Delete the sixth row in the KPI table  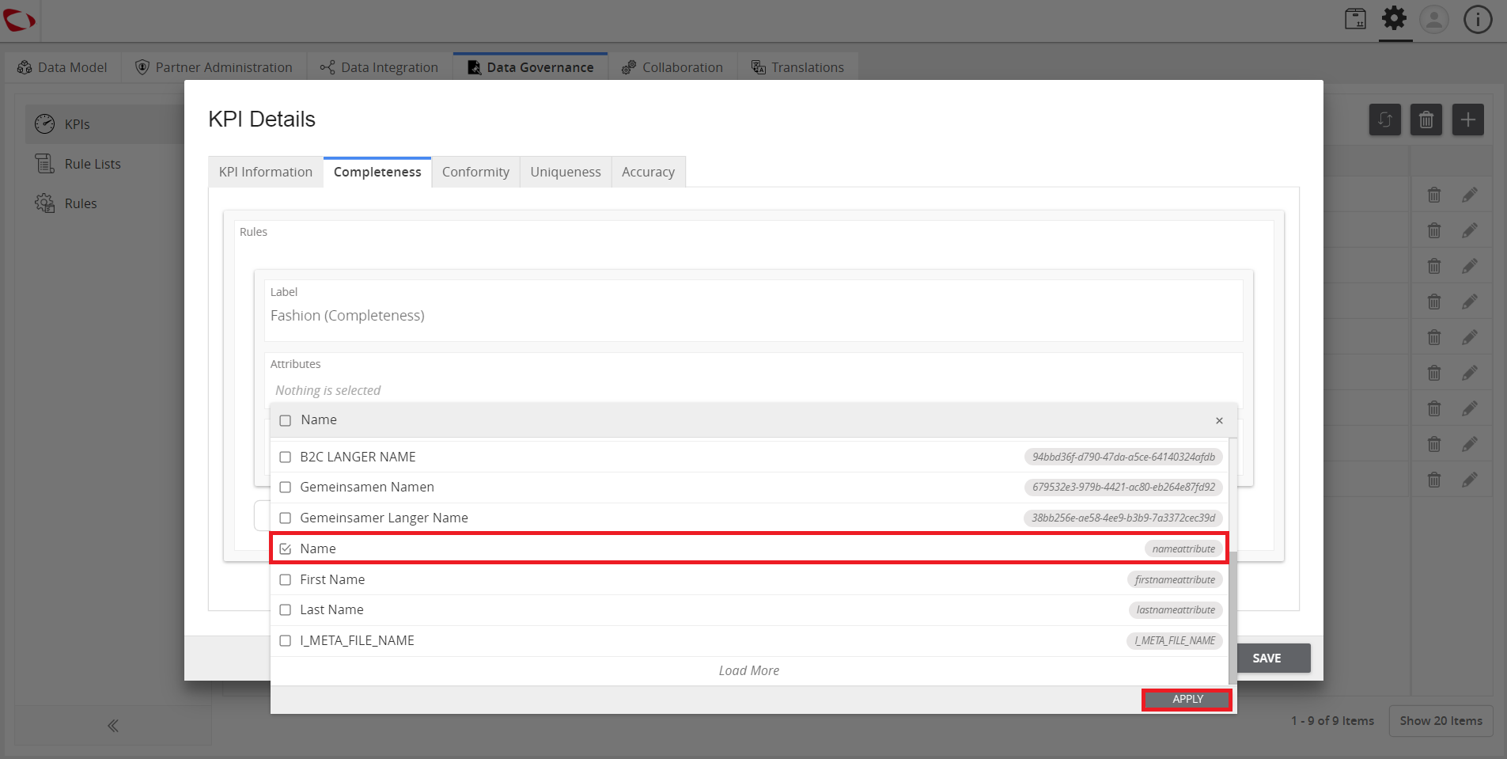[x=1434, y=373]
